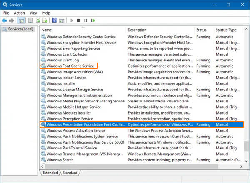The height and width of the screenshot is (183, 250).
Task: Click the Back arrow toolbar icon
Action: pyautogui.click(x=4, y=20)
